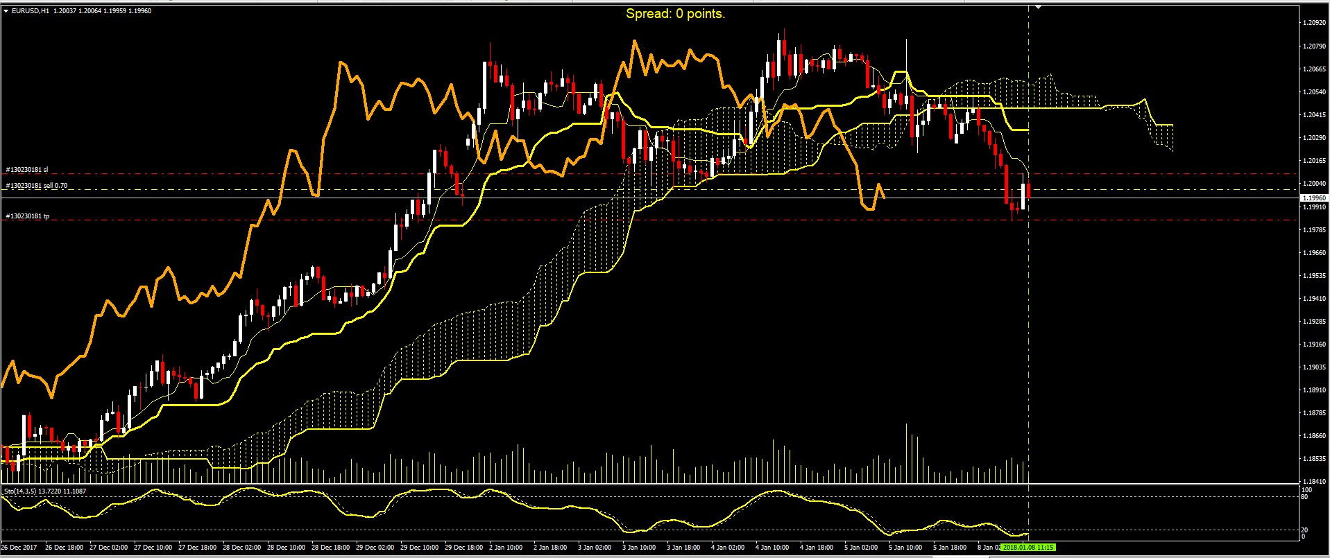
Task: Click the 1.20040 price on the scale
Action: (1314, 184)
